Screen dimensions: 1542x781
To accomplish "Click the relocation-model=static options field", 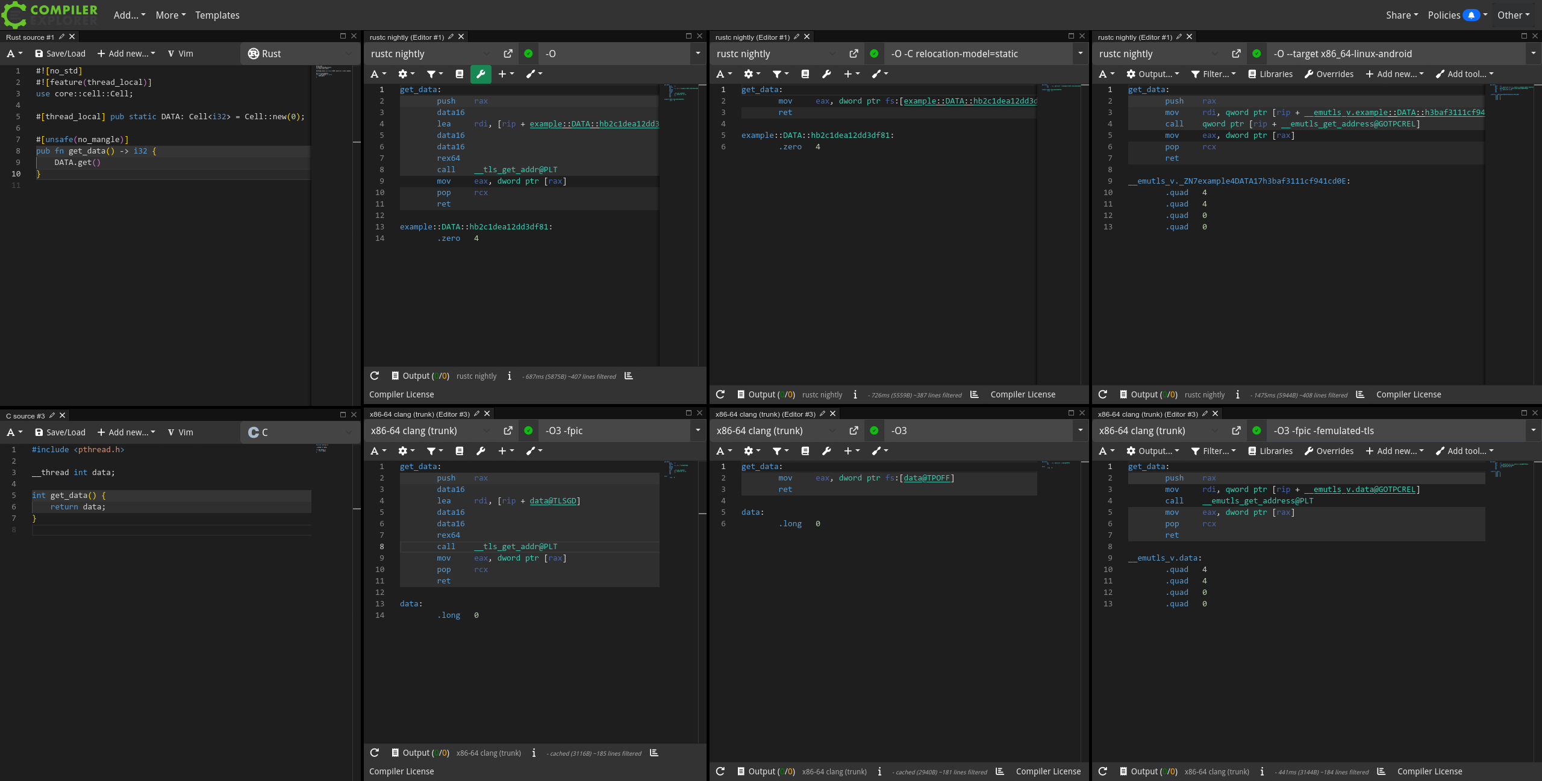I will coord(978,54).
